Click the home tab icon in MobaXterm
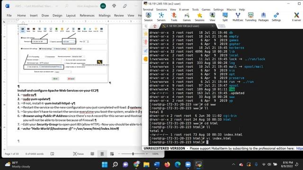303x170 pixels. click(x=155, y=26)
